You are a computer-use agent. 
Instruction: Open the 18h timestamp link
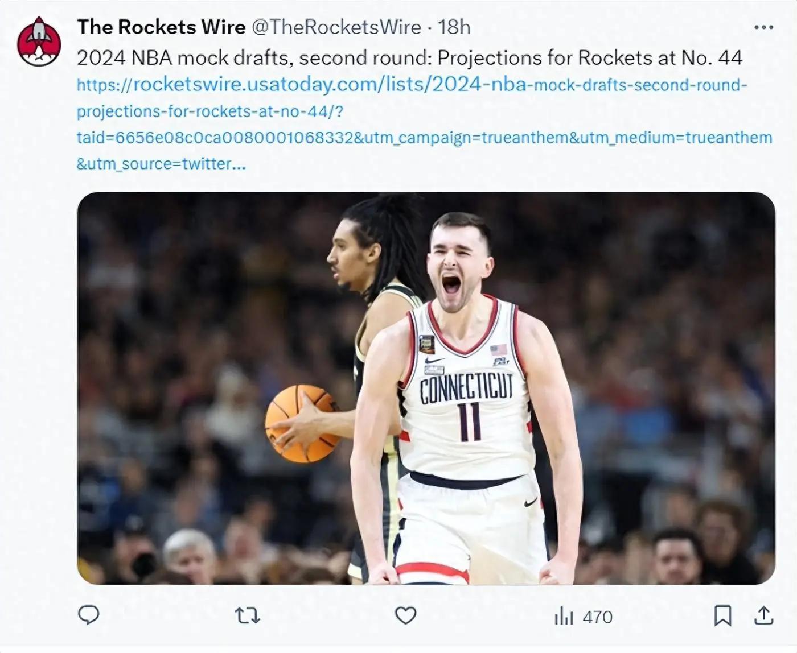[x=454, y=27]
